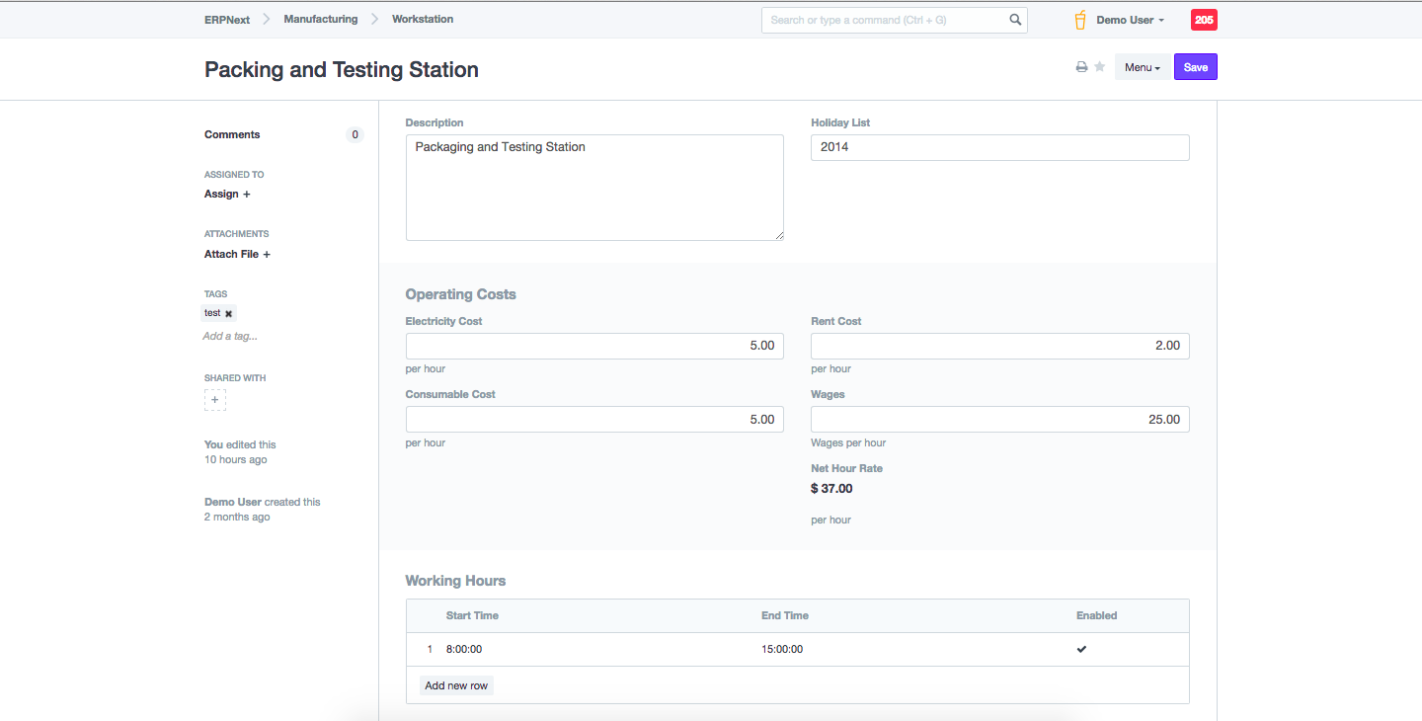Screen dimensions: 1422x721
Task: Click Add new row button
Action: click(x=456, y=685)
